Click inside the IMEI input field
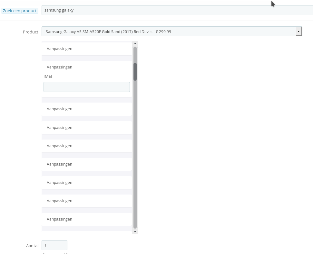Viewport: 313px width, 254px height. pos(86,86)
